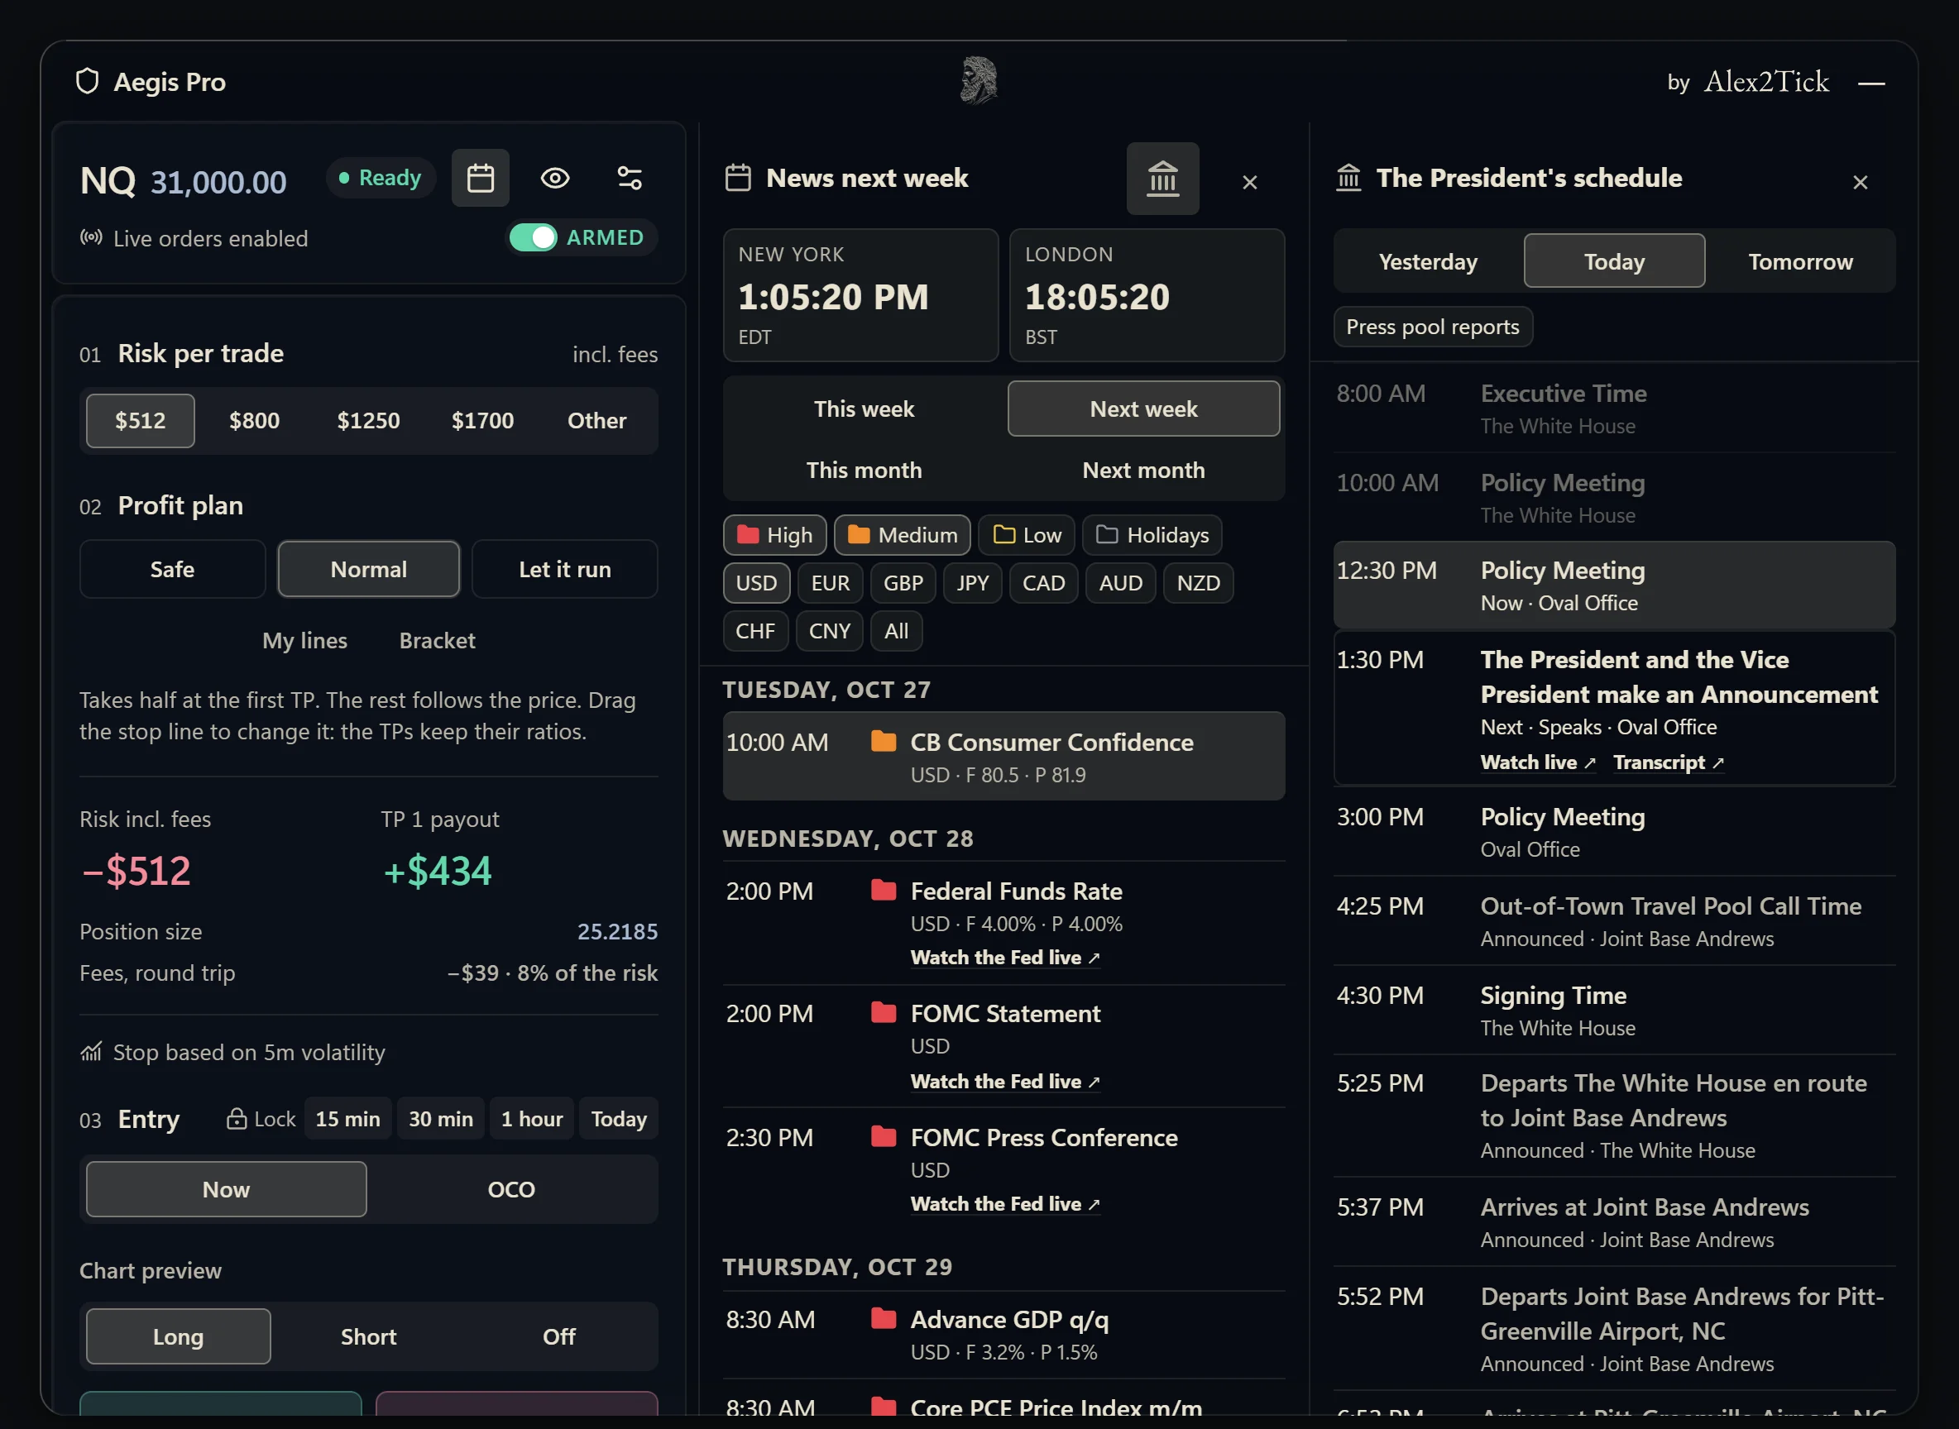
Task: Click the volatility chart icon
Action: [x=91, y=1052]
